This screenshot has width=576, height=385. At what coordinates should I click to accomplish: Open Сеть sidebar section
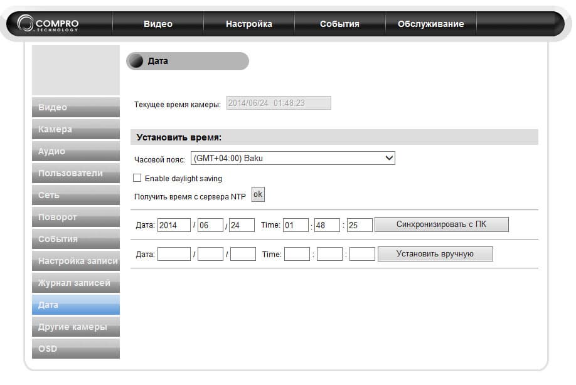click(x=76, y=195)
